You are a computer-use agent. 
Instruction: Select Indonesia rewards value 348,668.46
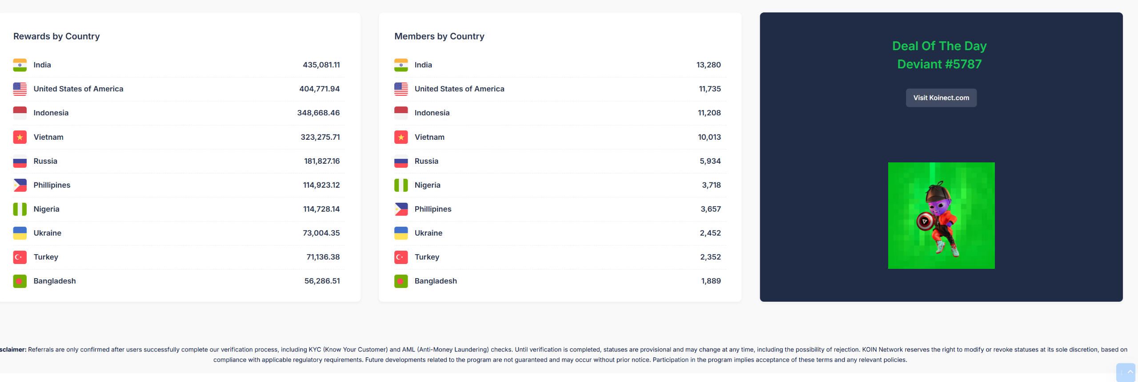click(x=318, y=113)
